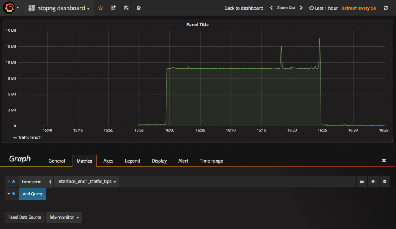Click the 10 Mil y-axis label
The width and height of the screenshot is (396, 229).
click(x=11, y=62)
